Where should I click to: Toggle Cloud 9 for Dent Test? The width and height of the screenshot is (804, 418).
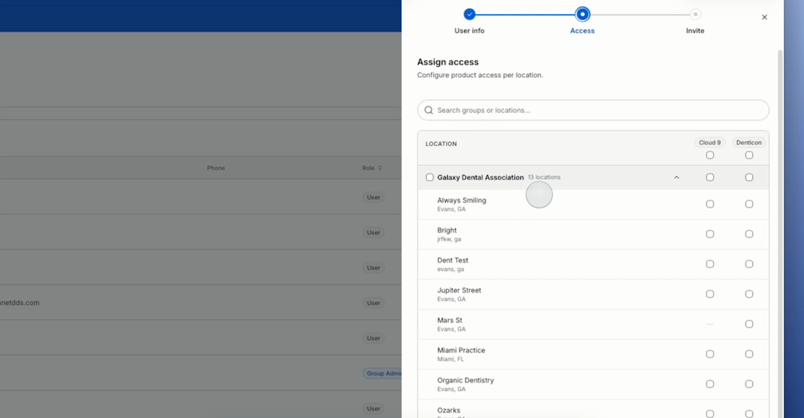(710, 264)
